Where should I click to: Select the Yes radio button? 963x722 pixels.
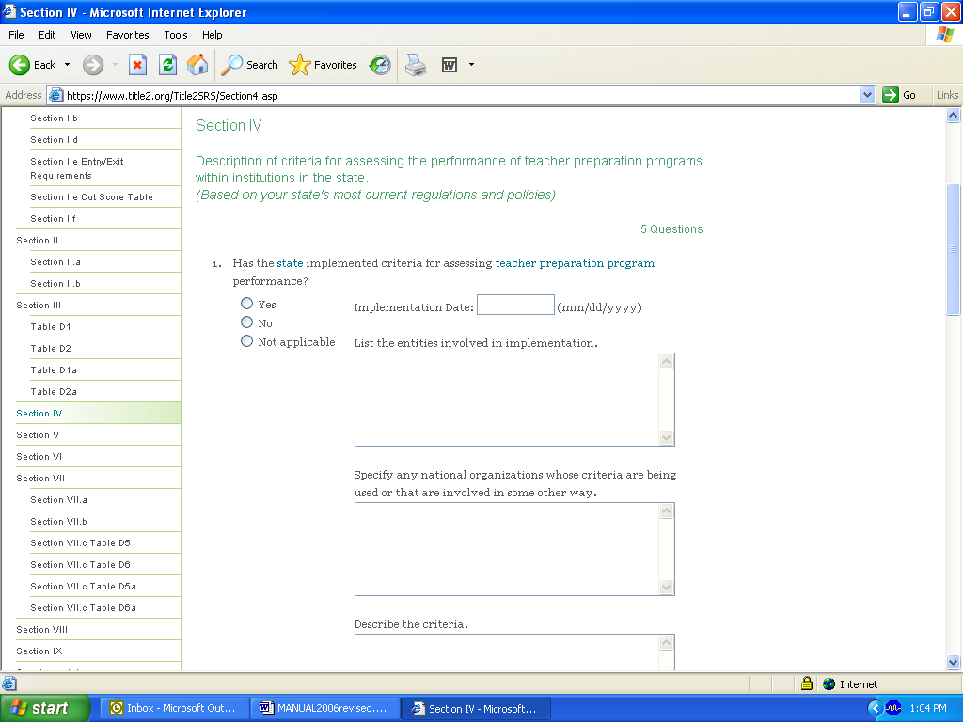pyautogui.click(x=247, y=304)
